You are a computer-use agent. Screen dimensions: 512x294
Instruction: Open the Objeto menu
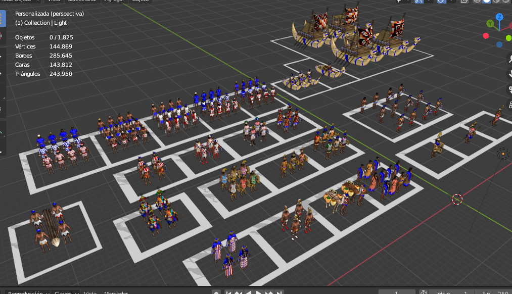coord(141,1)
